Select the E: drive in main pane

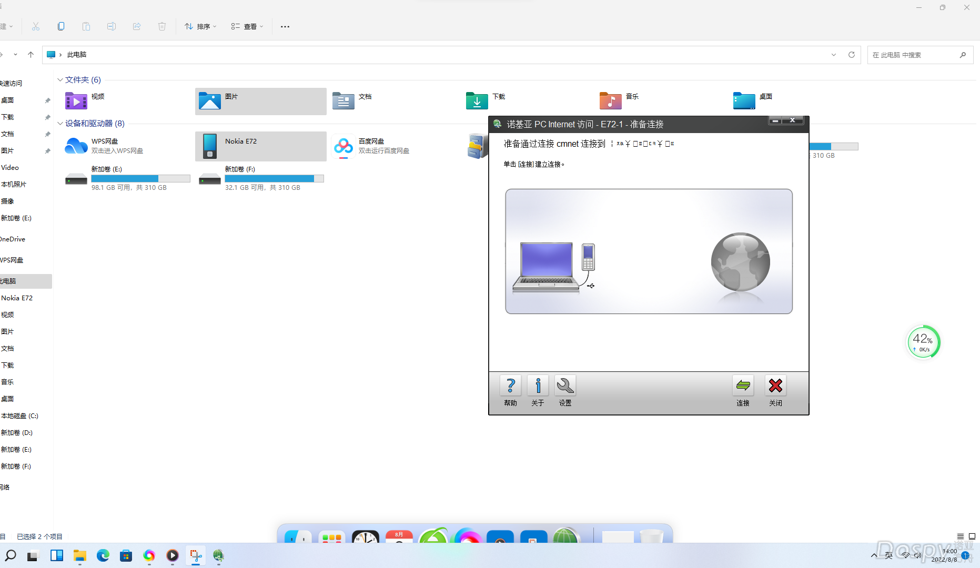point(127,179)
